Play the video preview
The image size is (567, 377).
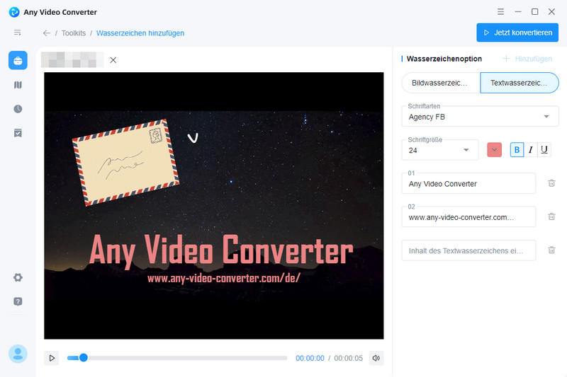click(52, 358)
